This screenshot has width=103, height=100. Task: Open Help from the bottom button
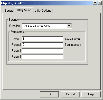point(91,94)
